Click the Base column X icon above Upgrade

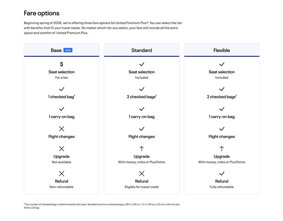(61, 149)
